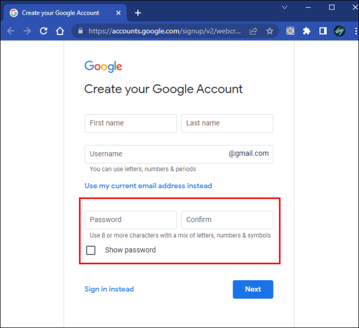
Task: Focus the First name field
Action: click(131, 124)
